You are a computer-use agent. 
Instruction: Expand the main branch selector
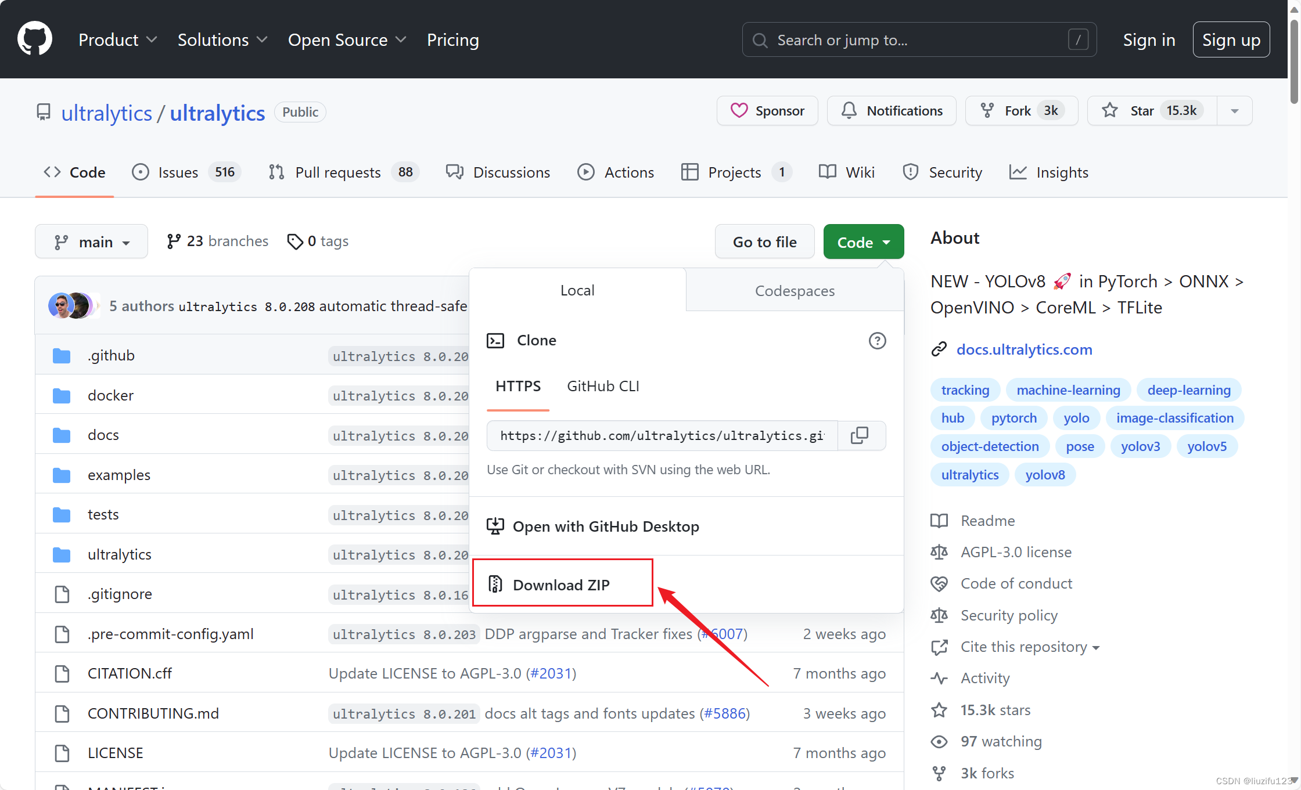pos(91,242)
